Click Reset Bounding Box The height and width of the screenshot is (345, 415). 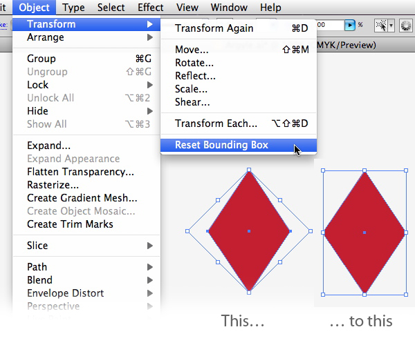tap(239, 145)
